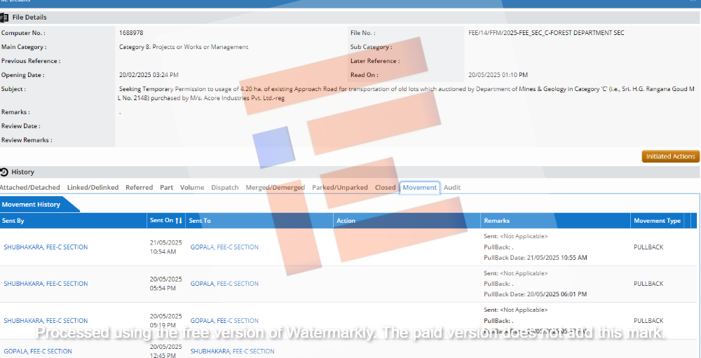701x358 pixels.
Task: Select the Closed tab
Action: pyautogui.click(x=385, y=188)
